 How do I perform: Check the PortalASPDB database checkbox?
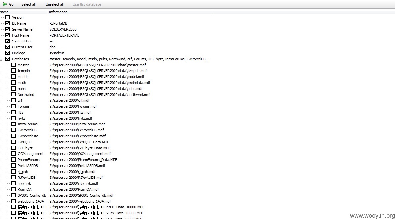13,165
